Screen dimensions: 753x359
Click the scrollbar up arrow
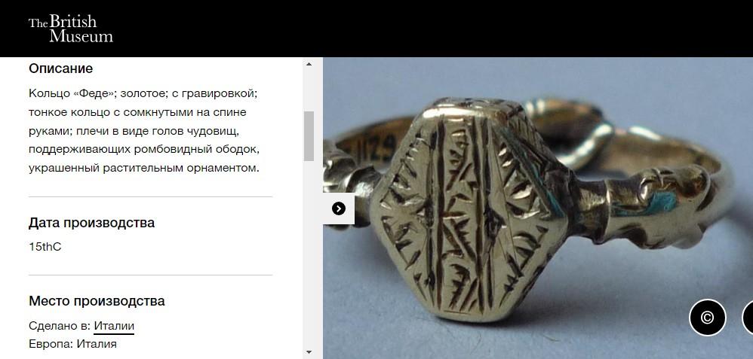click(309, 64)
